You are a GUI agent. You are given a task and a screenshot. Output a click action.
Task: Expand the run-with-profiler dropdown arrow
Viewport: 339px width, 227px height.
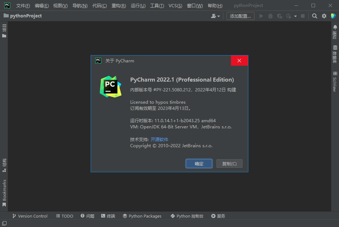(x=295, y=16)
